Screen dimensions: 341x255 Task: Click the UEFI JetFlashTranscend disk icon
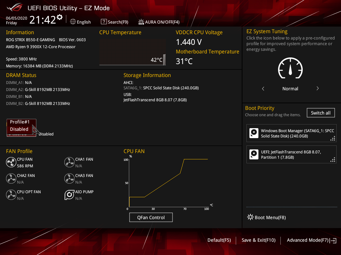254,154
